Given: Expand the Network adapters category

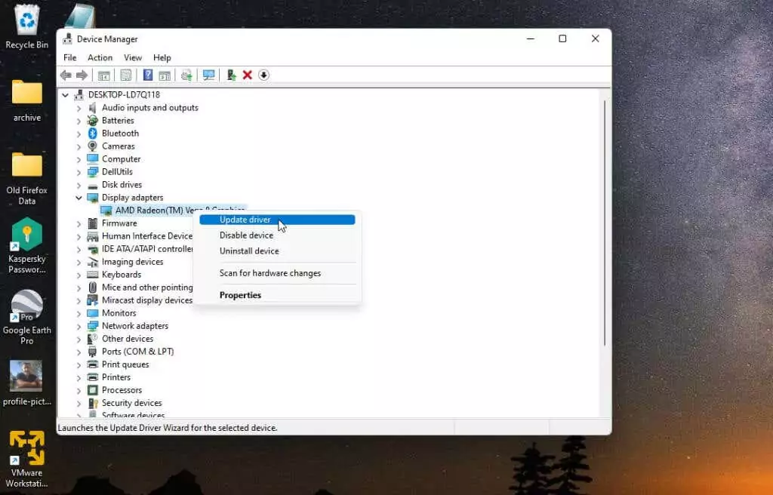Looking at the screenshot, I should 79,326.
